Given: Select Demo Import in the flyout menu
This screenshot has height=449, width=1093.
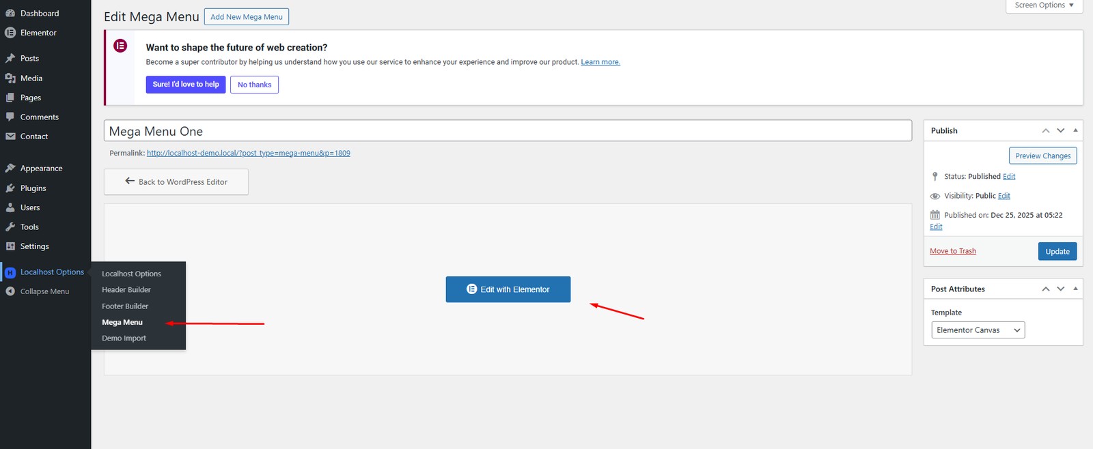Looking at the screenshot, I should coord(124,338).
